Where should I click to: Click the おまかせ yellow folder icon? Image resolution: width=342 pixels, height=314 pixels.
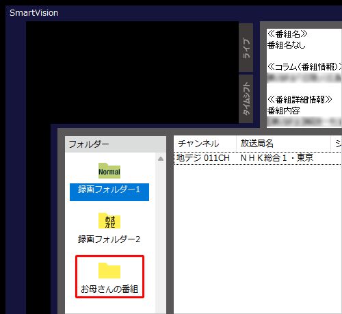[x=109, y=221]
